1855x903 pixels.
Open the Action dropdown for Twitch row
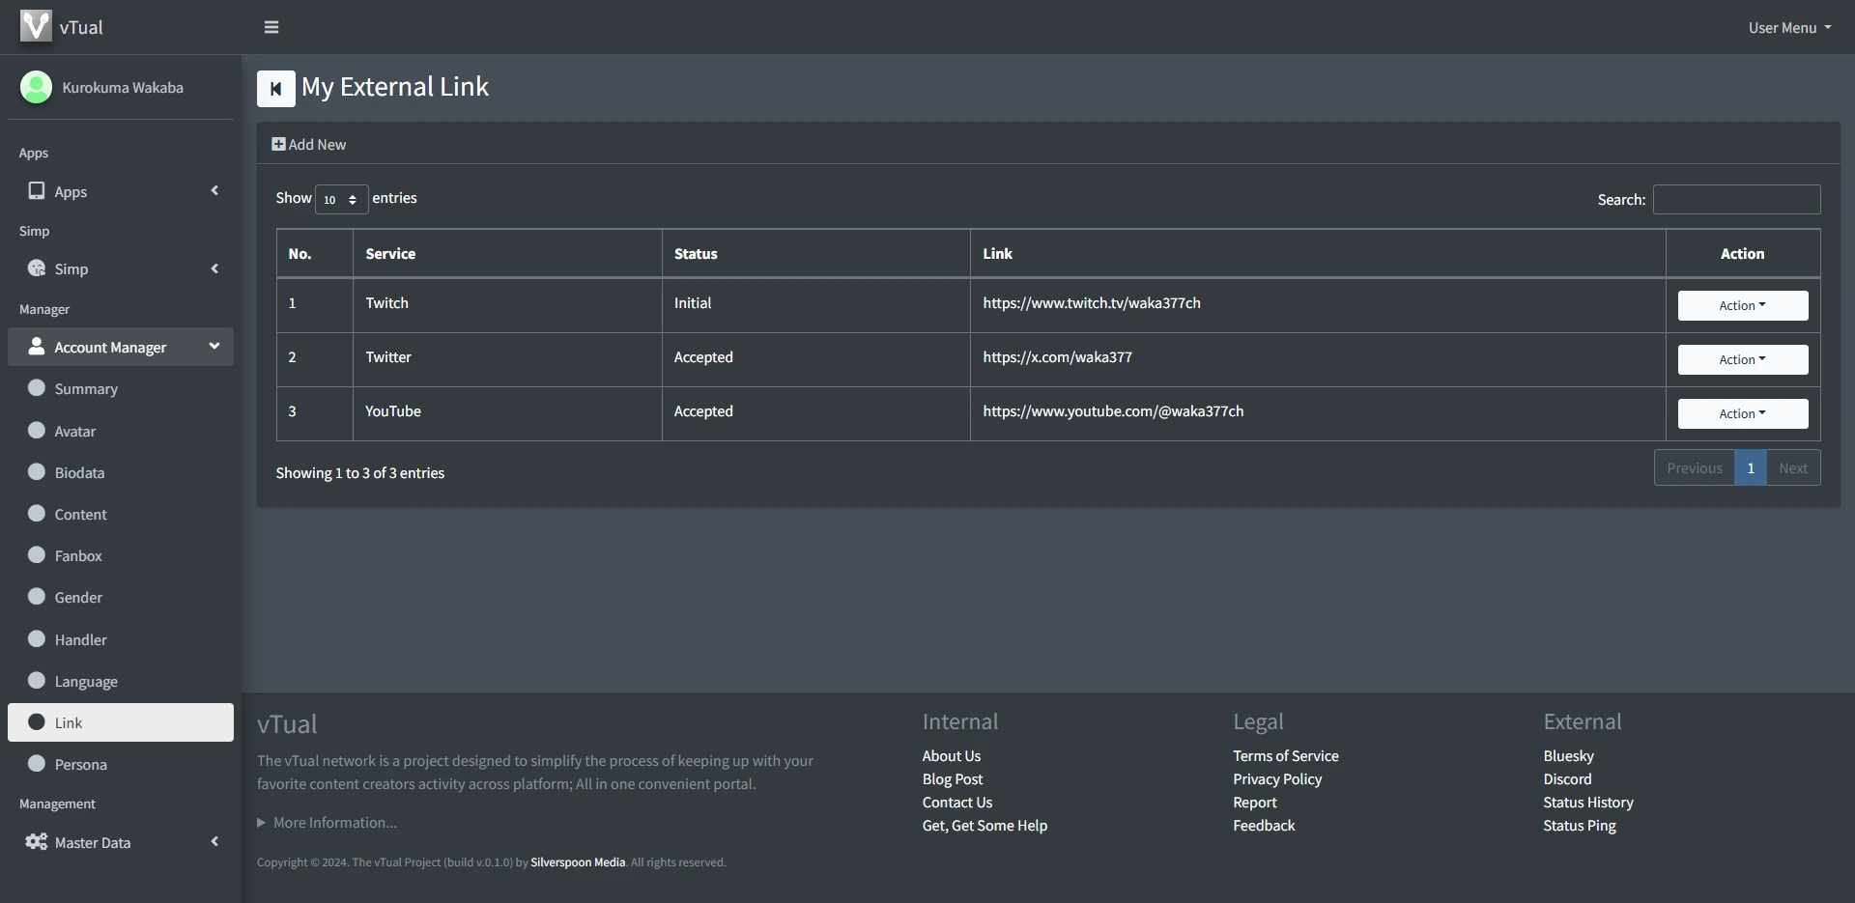(x=1742, y=305)
